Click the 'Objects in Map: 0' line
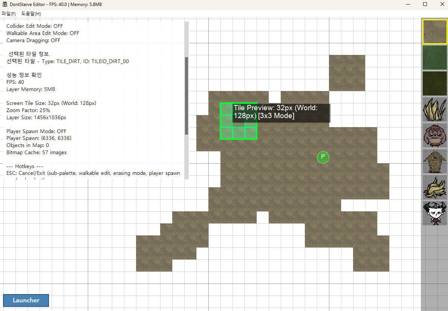This screenshot has height=311, width=448. point(28,145)
